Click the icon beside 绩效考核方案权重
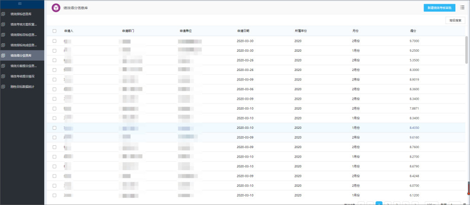 [3, 24]
